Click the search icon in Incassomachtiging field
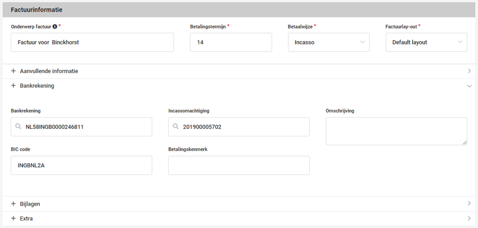The width and height of the screenshot is (478, 228). [x=175, y=126]
